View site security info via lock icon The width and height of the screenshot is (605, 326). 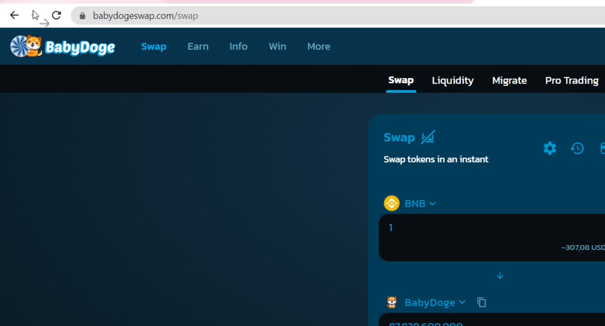point(82,16)
